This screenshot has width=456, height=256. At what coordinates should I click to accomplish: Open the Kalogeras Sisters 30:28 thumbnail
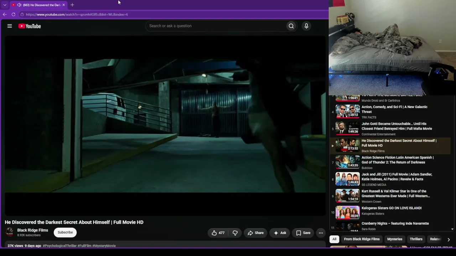click(x=347, y=212)
